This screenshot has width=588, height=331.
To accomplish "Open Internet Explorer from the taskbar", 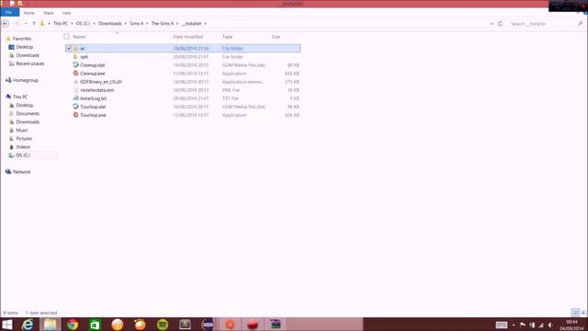I will (28, 325).
